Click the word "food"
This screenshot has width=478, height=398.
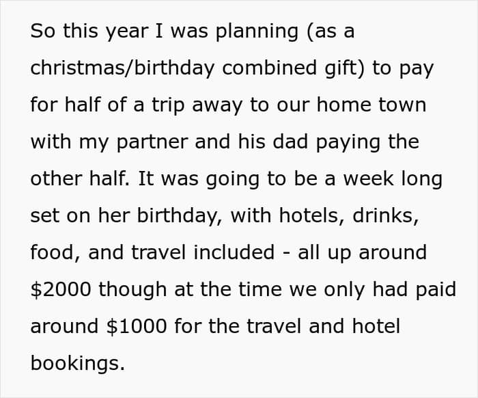tap(51, 253)
